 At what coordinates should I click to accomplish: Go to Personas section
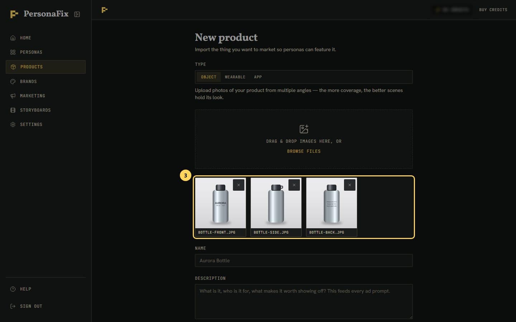tap(46, 52)
